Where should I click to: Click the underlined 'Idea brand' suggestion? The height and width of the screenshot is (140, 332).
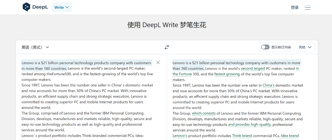pos(290,136)
